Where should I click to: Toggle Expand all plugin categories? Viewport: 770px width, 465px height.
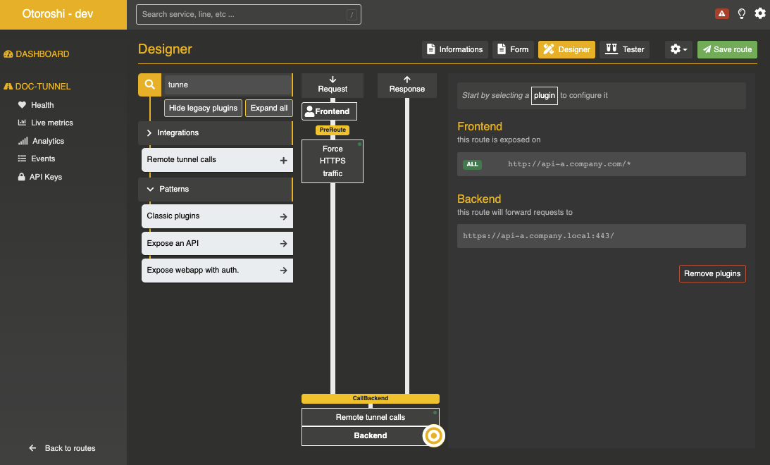[268, 108]
